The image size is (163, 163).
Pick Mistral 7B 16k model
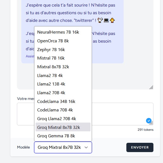pos(63,58)
